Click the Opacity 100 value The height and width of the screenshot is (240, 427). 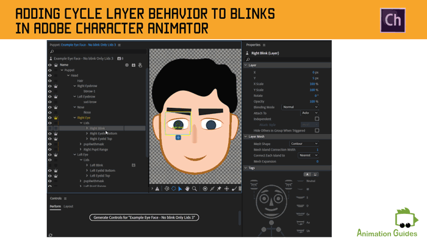point(312,101)
